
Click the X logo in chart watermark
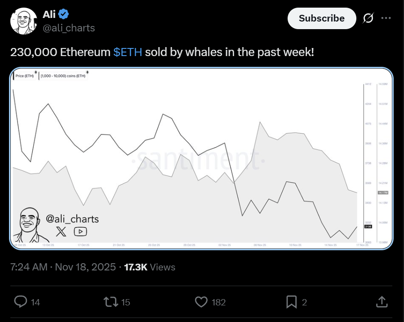tap(61, 231)
